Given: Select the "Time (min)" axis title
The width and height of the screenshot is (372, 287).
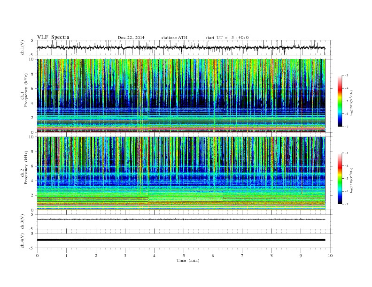Looking at the screenshot, I should pyautogui.click(x=188, y=260).
